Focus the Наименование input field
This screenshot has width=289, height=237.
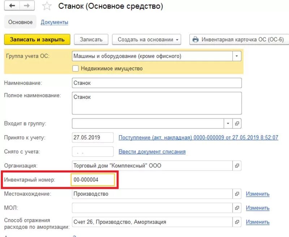coord(157,83)
